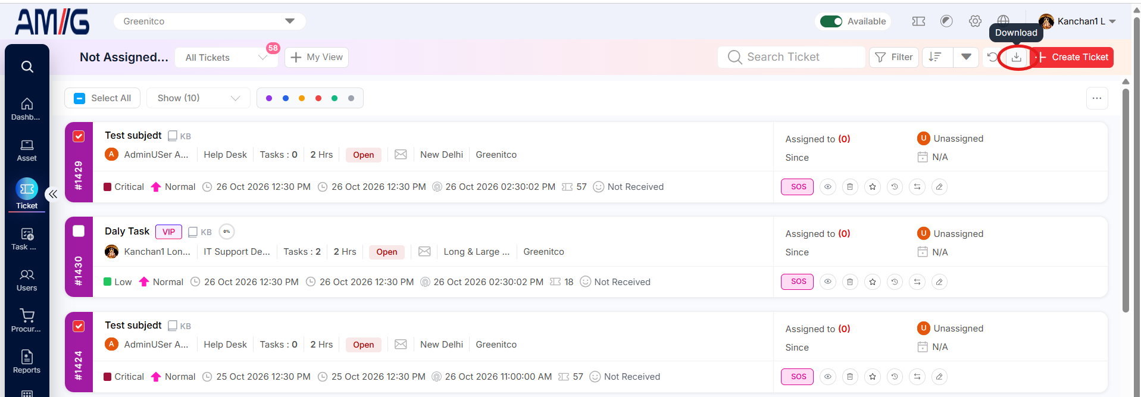Image resolution: width=1141 pixels, height=397 pixels.
Task: Select the green color dot filter
Action: (x=335, y=98)
